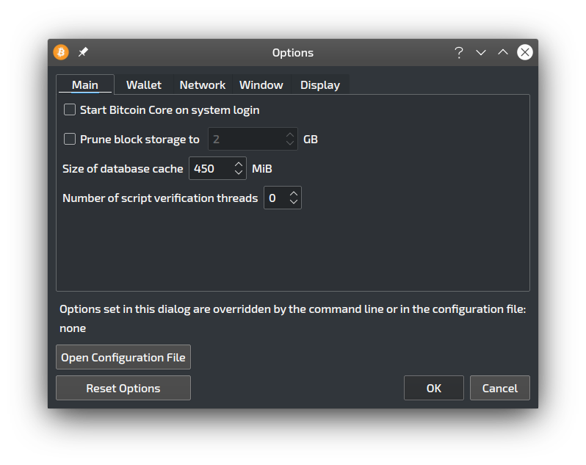The width and height of the screenshot is (586, 465).
Task: Enable Start Bitcoin Core on system login
Action: click(x=70, y=110)
